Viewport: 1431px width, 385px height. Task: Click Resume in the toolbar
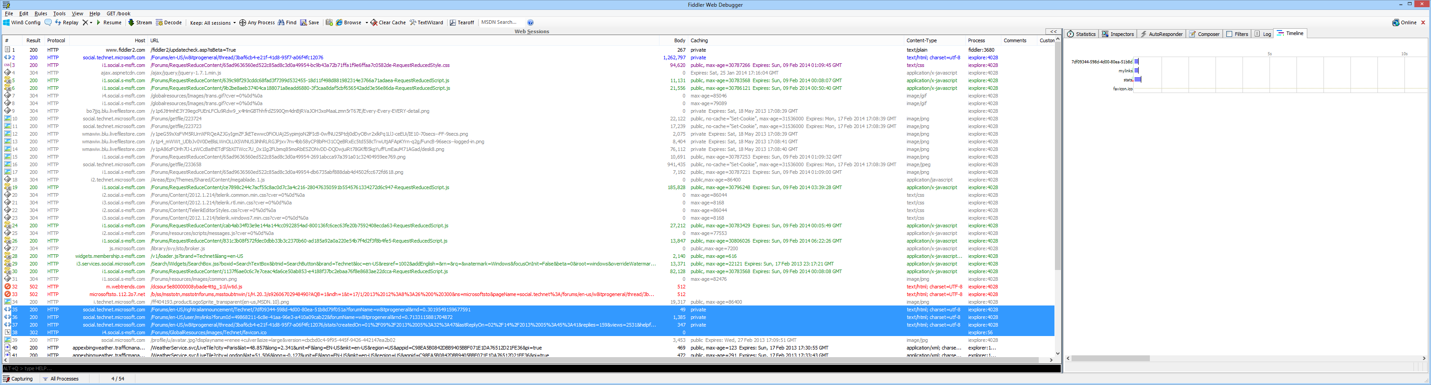109,23
